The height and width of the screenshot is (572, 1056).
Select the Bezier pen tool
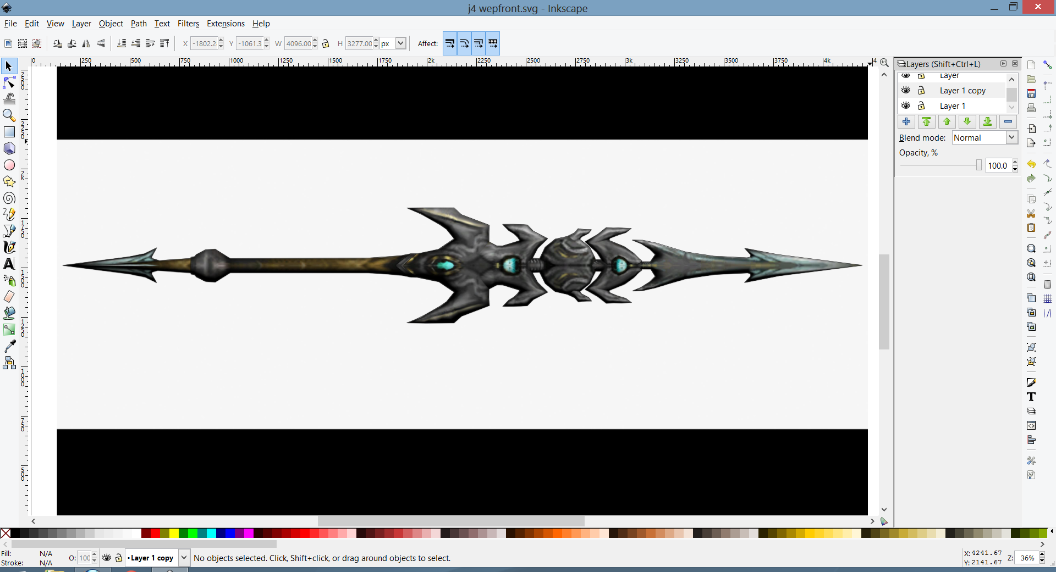pos(9,231)
